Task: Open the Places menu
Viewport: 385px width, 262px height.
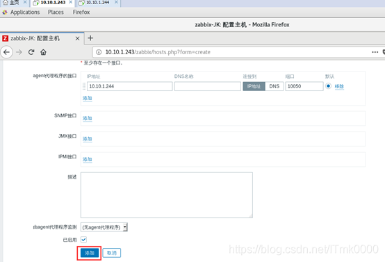Action: pyautogui.click(x=56, y=13)
